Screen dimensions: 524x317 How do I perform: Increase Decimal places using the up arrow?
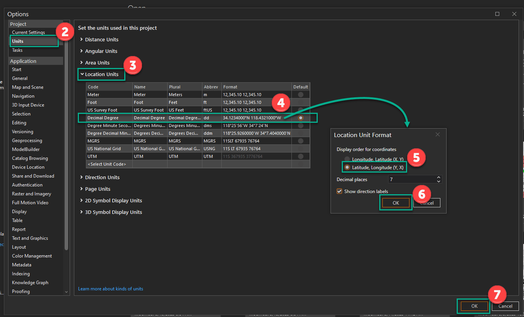click(x=438, y=177)
